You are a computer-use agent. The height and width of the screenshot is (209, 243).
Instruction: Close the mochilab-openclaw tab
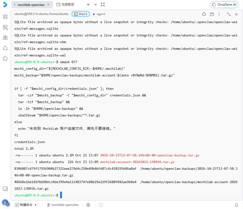48,4
